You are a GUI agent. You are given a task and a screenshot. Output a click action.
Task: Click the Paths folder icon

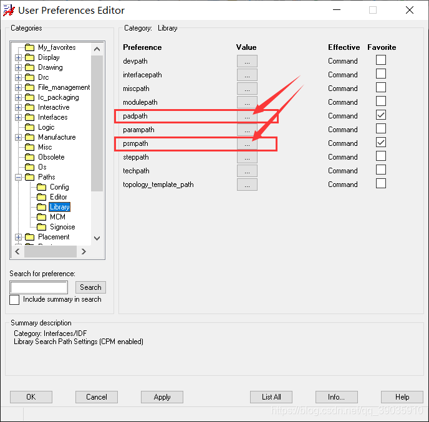(29, 177)
